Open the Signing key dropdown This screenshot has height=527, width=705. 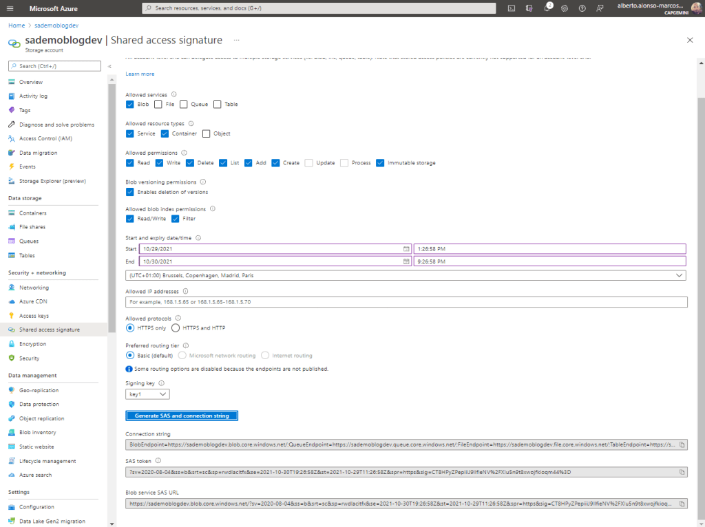[147, 394]
